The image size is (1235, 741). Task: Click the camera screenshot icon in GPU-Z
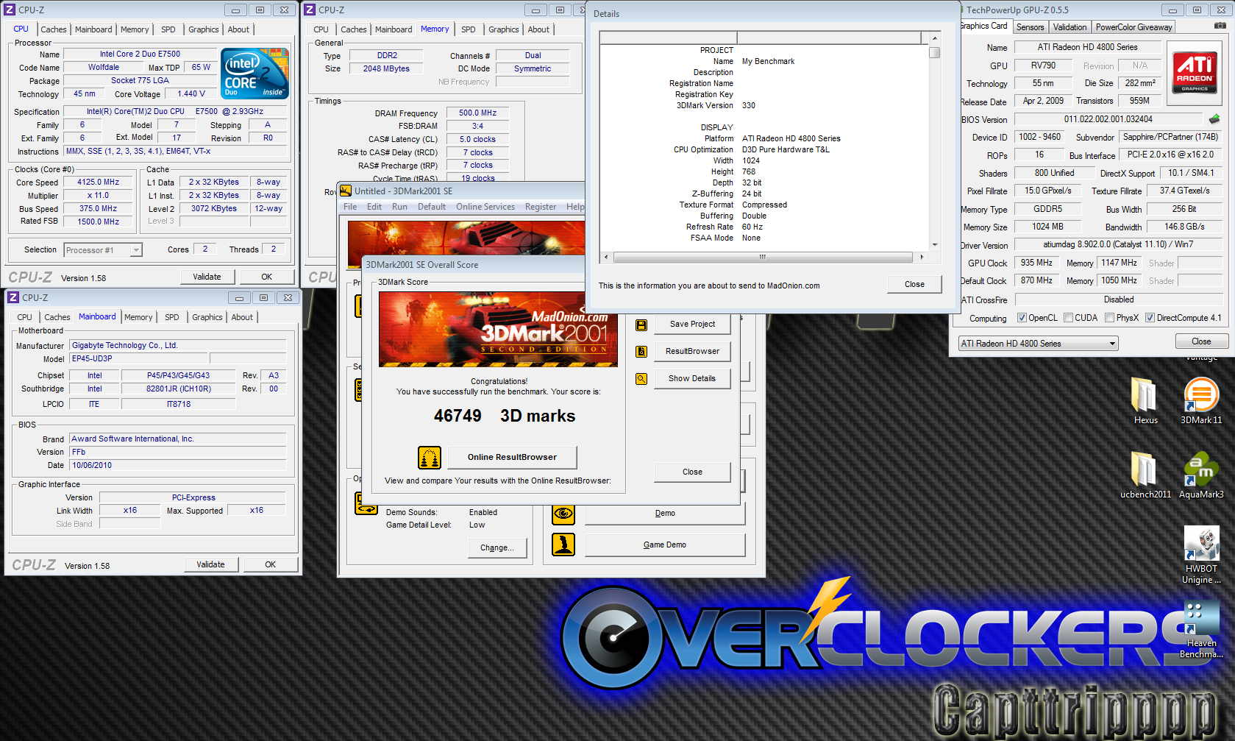coord(1220,26)
